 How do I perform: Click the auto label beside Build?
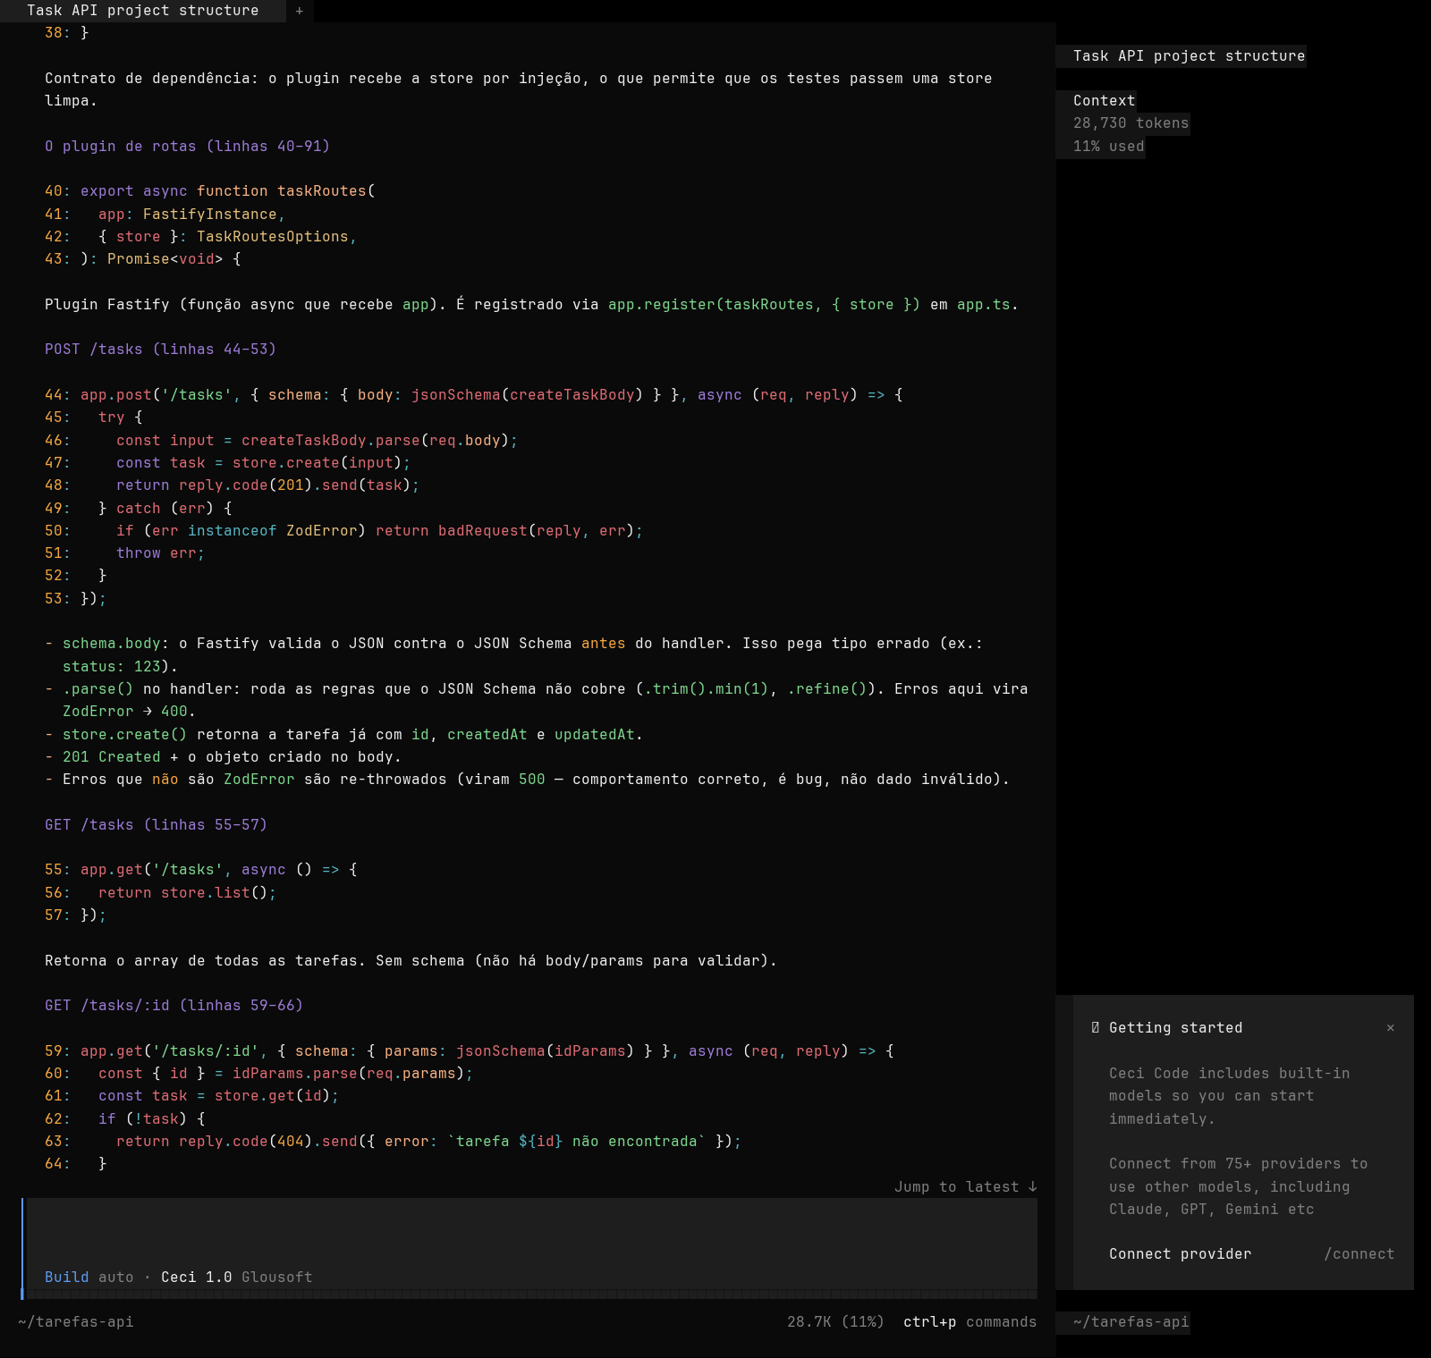click(x=116, y=1278)
